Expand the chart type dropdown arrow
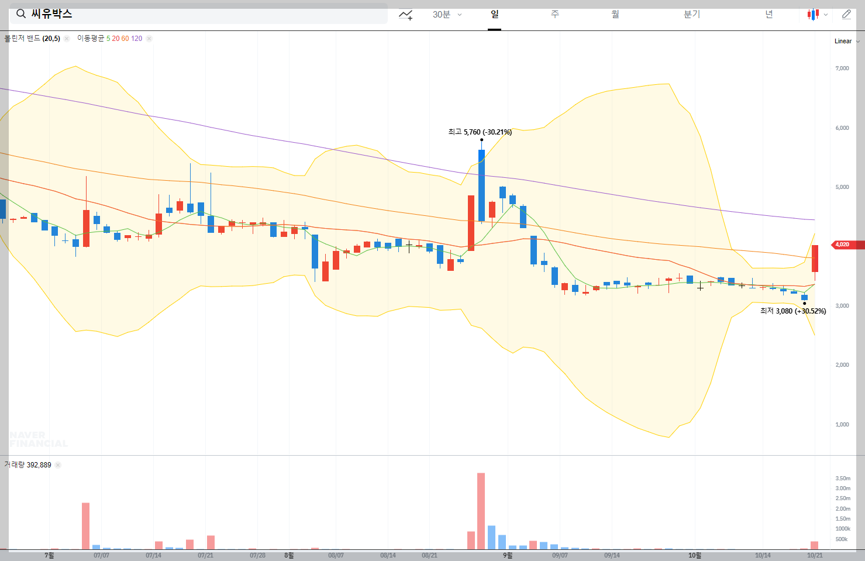This screenshot has width=865, height=561. [826, 15]
